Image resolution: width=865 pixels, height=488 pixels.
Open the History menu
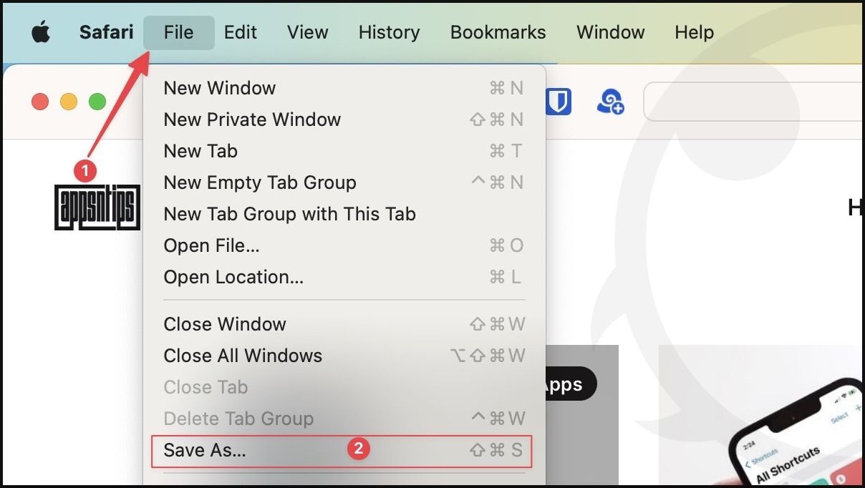tap(389, 32)
